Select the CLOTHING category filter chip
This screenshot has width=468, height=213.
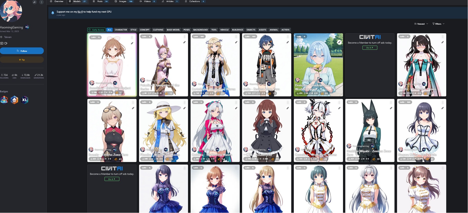point(158,30)
